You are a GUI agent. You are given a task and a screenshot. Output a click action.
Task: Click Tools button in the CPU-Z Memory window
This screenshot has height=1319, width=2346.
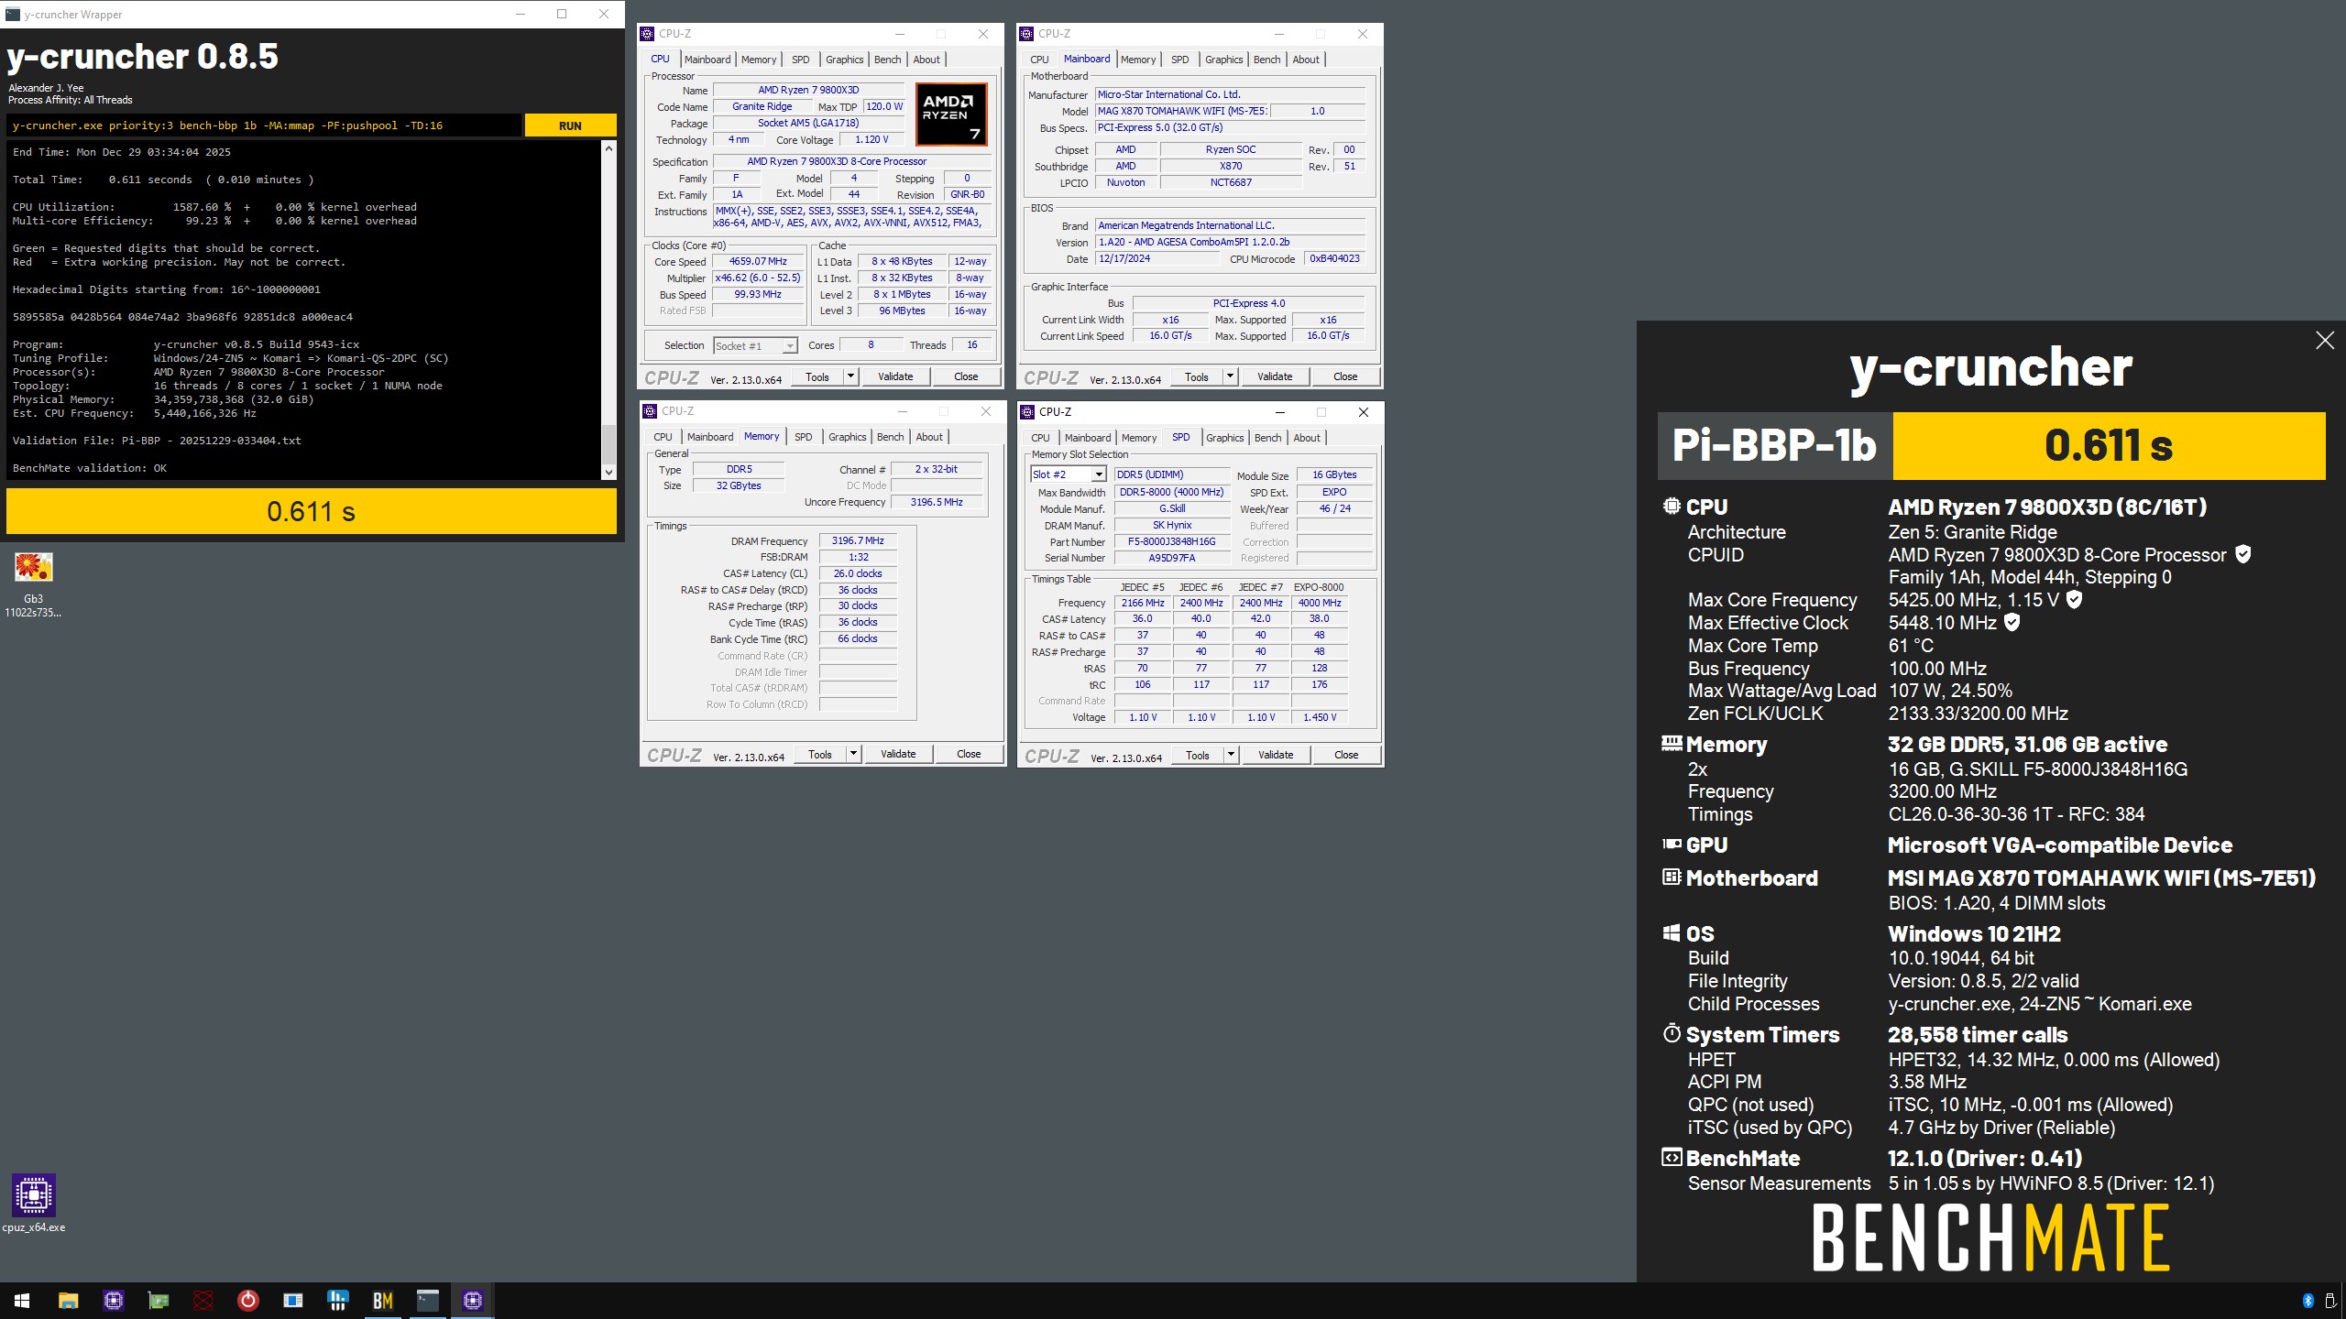pyautogui.click(x=820, y=754)
